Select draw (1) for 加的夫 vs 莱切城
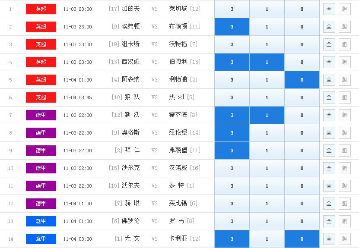The image size is (359, 248). [267, 9]
